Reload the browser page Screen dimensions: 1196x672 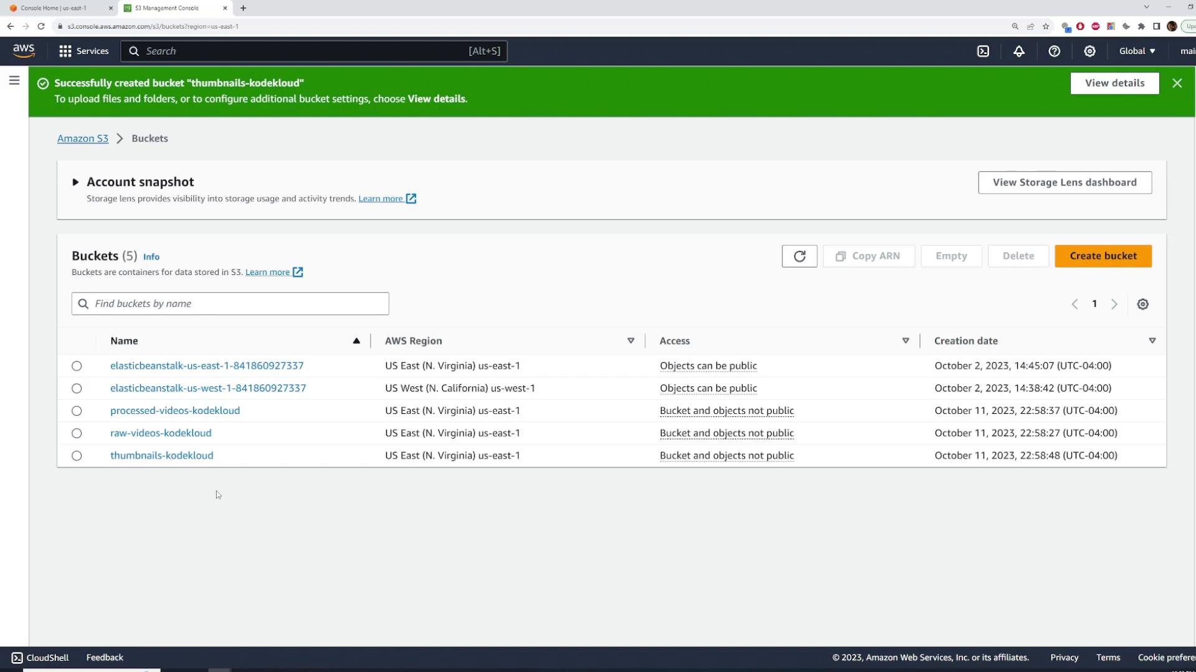click(x=41, y=26)
